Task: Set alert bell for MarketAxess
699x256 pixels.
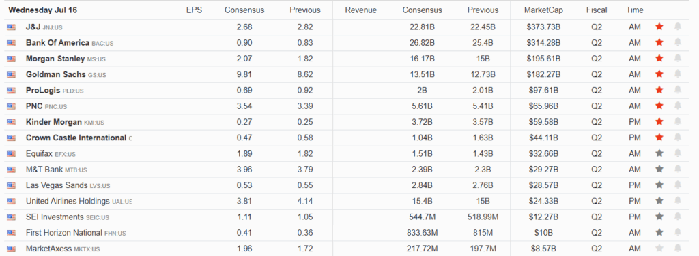Action: [x=678, y=249]
